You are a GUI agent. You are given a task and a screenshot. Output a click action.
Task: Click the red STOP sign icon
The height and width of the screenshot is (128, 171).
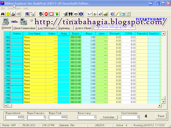click(x=46, y=14)
